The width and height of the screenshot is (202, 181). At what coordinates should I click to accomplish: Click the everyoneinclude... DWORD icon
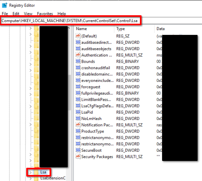pyautogui.click(x=78, y=80)
